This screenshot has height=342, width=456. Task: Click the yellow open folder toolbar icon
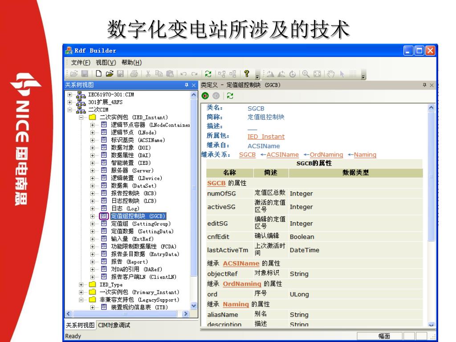110,74
